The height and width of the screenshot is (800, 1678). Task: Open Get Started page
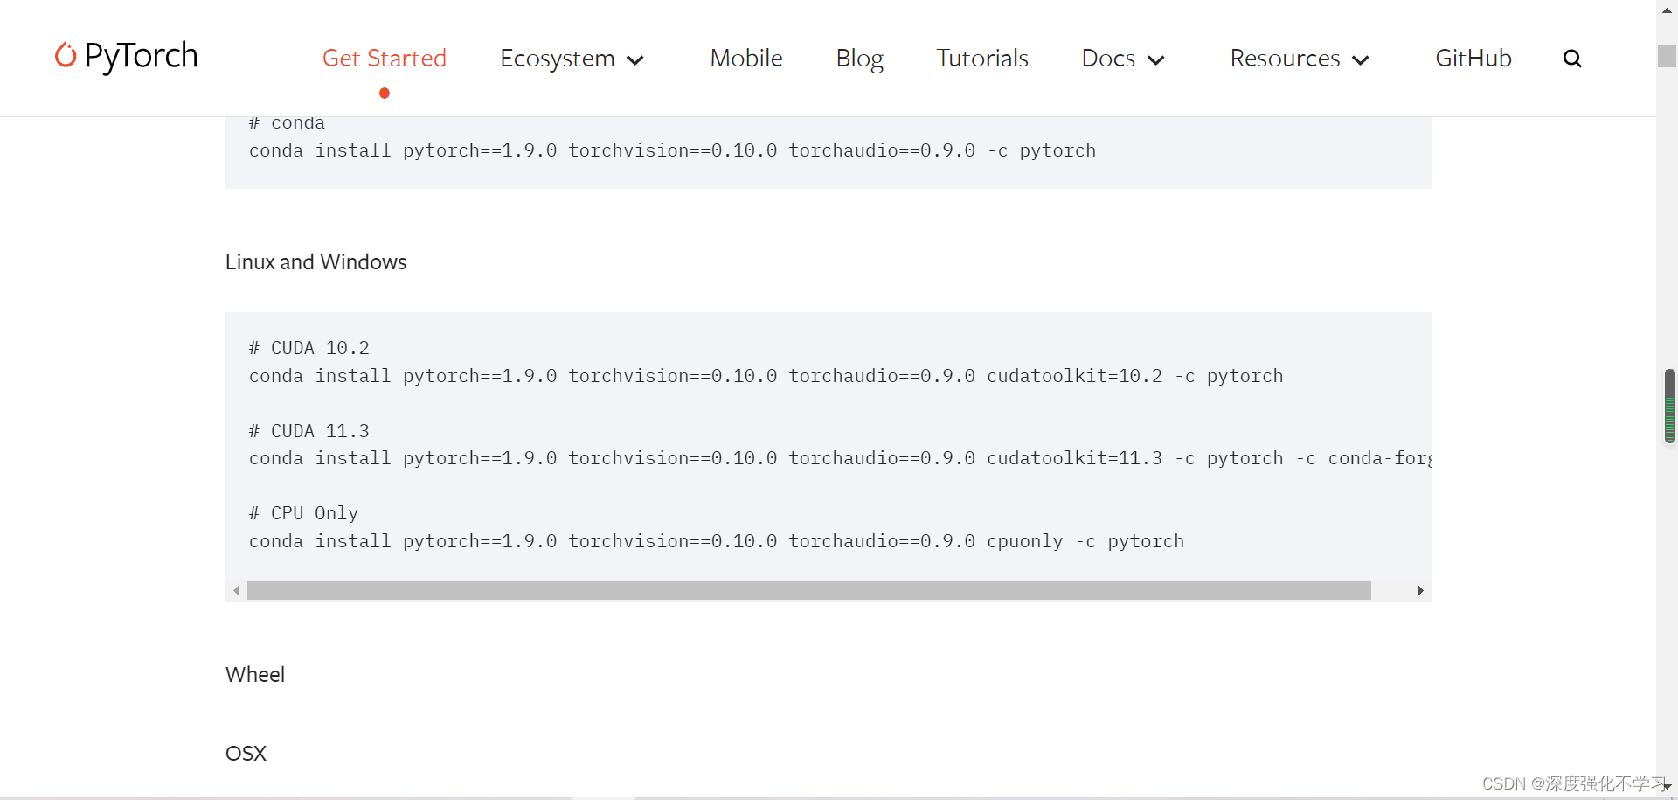pos(385,58)
